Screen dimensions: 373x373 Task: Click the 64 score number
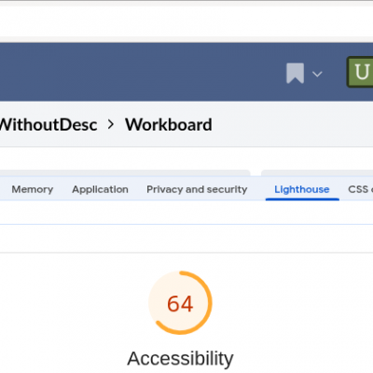180,304
